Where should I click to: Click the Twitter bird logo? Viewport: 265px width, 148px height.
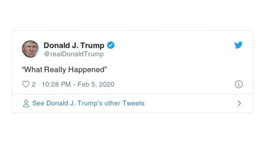238,45
